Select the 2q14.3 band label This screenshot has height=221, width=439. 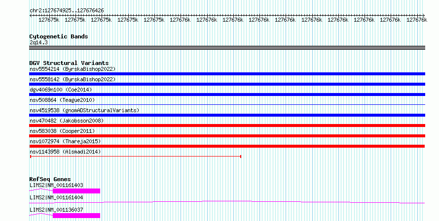click(x=38, y=42)
